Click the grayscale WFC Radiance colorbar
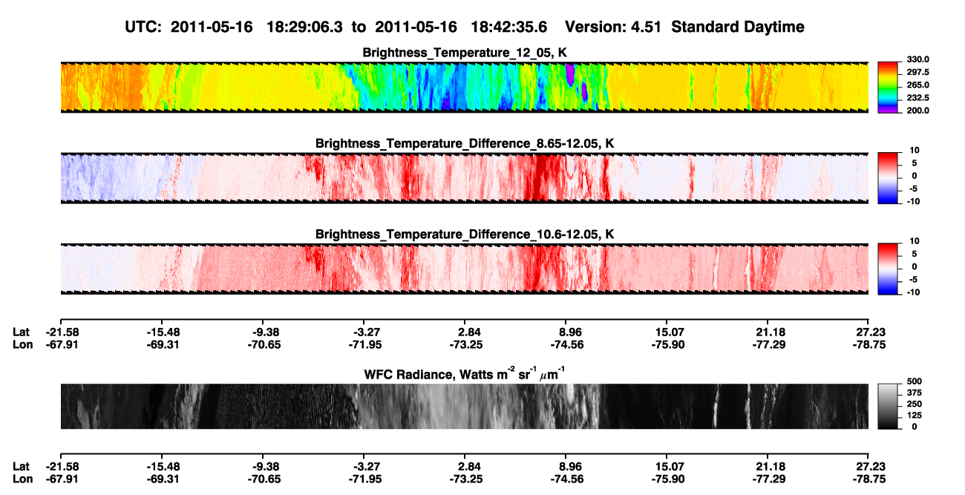The image size is (965, 495). coord(888,407)
